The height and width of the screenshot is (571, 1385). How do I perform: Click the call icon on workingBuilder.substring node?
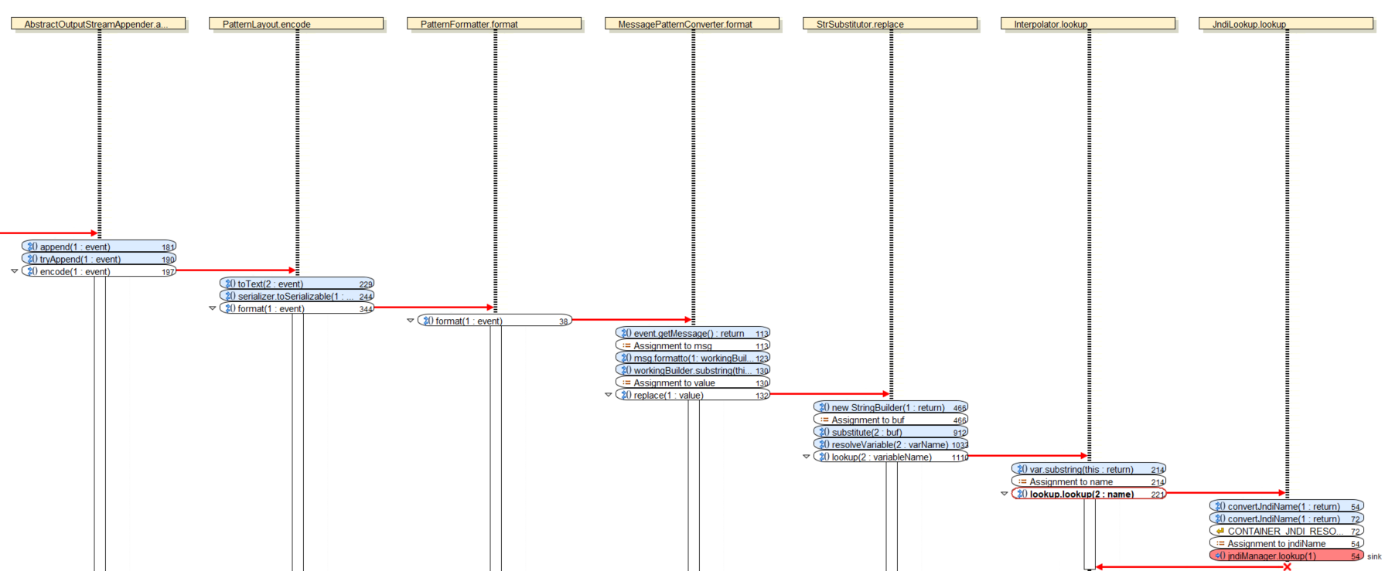coord(626,371)
